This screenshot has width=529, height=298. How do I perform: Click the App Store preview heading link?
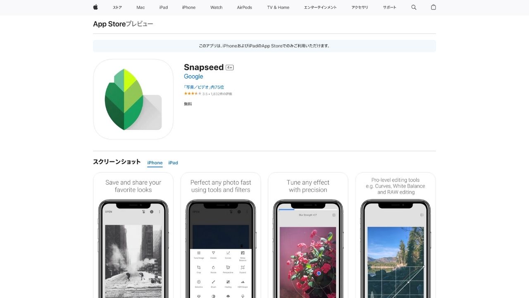click(123, 24)
